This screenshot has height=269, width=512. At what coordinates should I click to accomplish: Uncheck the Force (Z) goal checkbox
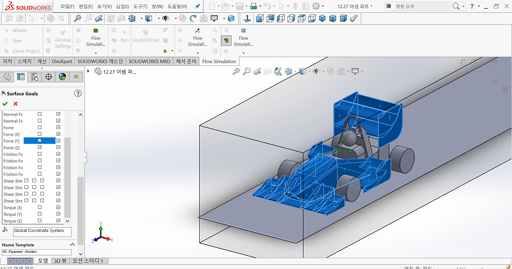click(x=40, y=148)
